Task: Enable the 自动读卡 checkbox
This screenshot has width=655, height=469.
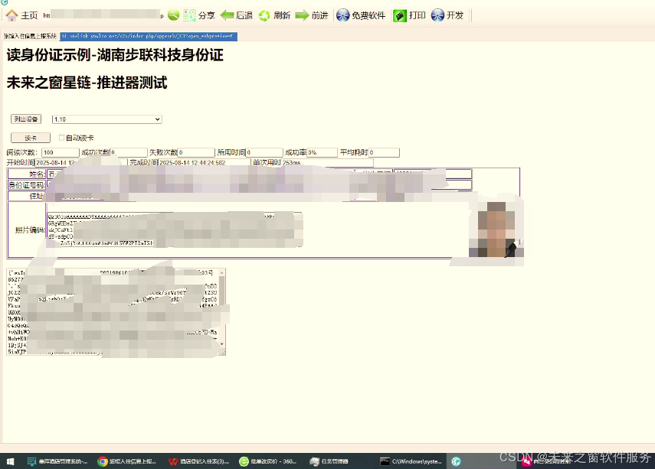Action: click(x=61, y=138)
